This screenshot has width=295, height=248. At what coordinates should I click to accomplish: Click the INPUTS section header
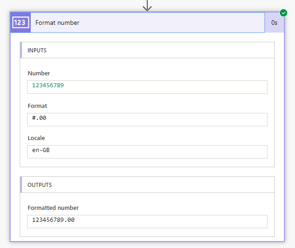[x=147, y=50]
